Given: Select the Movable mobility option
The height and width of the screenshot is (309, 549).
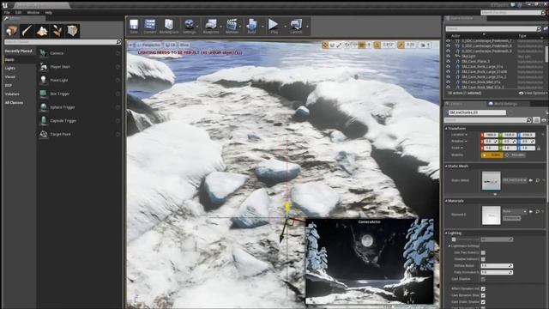Looking at the screenshot, I should coord(515,154).
